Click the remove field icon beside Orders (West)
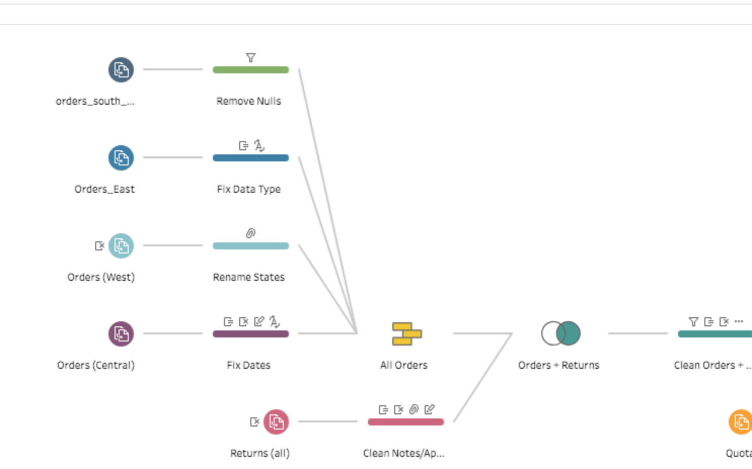This screenshot has width=752, height=469. 100,246
